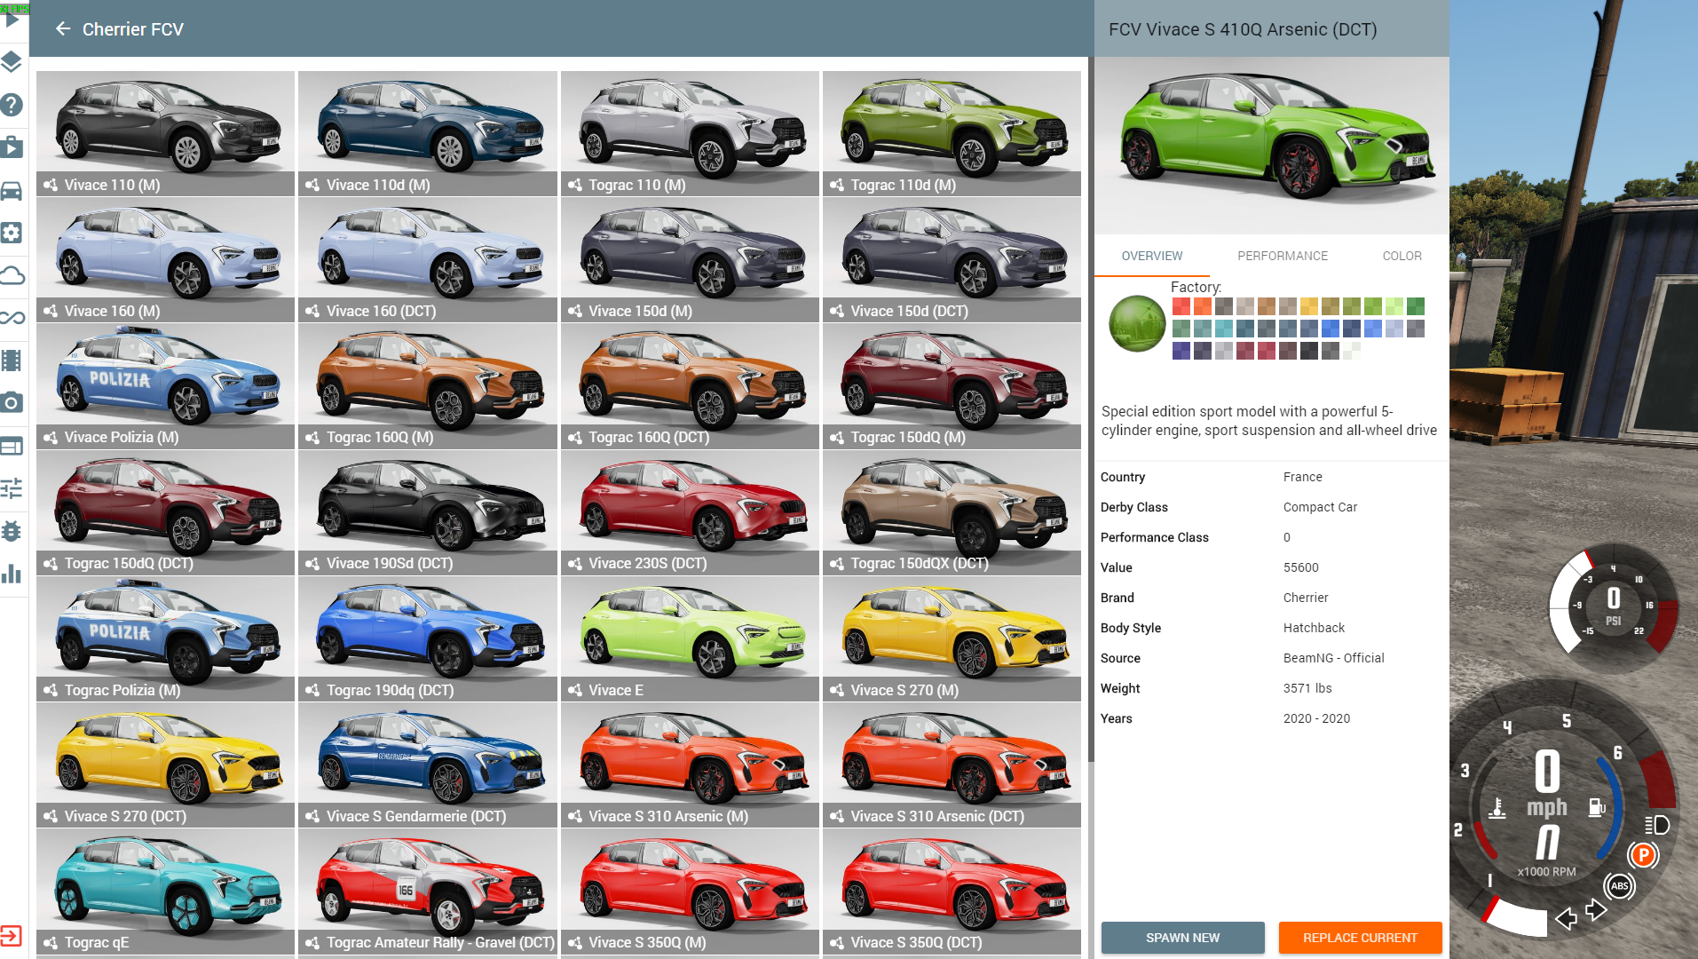Screen dimensions: 1698x959
Task: Click the Weight value 3571 lbs
Action: pyautogui.click(x=1307, y=688)
